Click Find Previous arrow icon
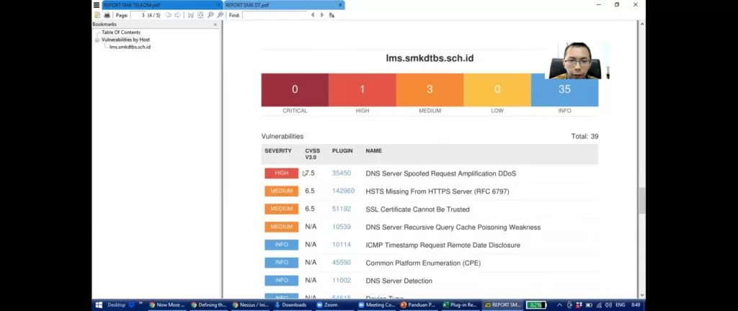Image resolution: width=738 pixels, height=311 pixels. coord(313,15)
